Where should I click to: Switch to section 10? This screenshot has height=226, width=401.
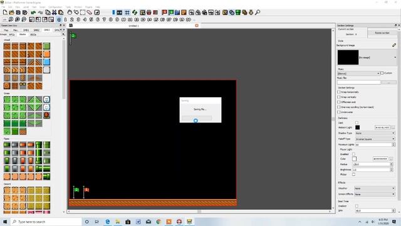[123, 19]
